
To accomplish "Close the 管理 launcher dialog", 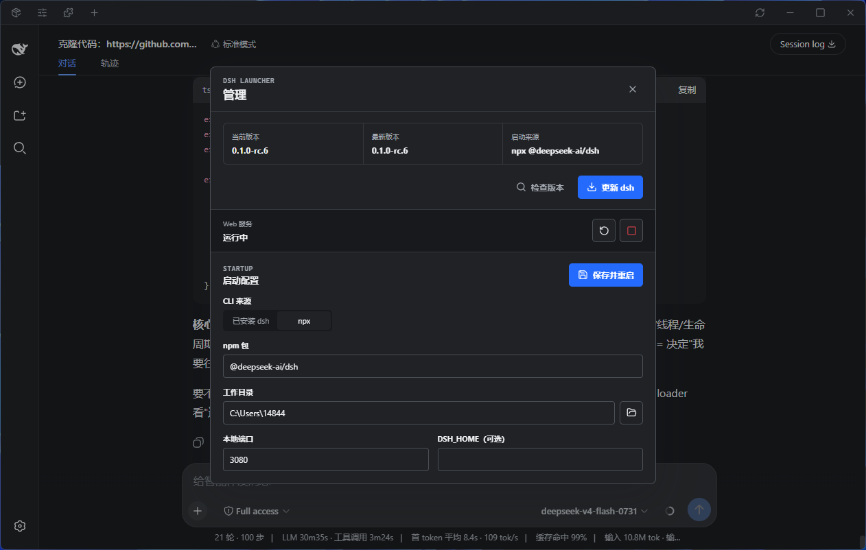I will pos(633,89).
